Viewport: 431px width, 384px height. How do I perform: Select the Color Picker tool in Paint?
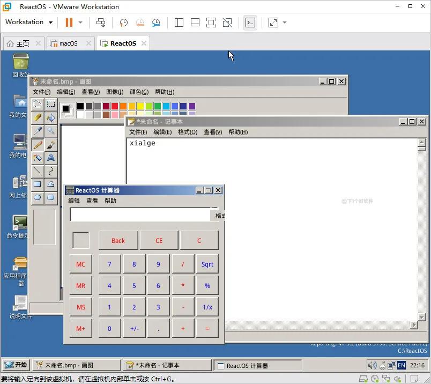[38, 130]
